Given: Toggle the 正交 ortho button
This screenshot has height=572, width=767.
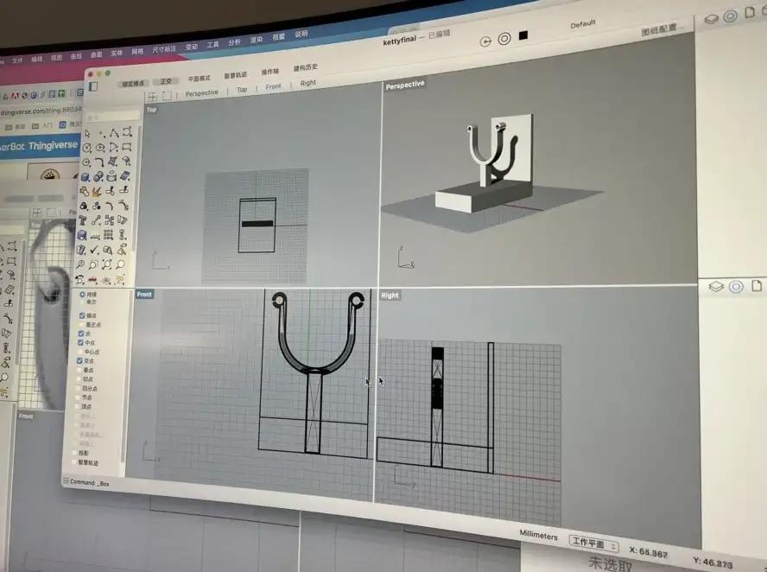Looking at the screenshot, I should click(166, 81).
